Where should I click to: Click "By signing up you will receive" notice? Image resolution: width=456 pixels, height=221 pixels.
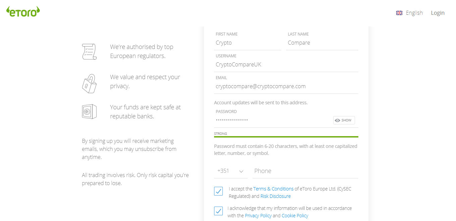(x=129, y=149)
